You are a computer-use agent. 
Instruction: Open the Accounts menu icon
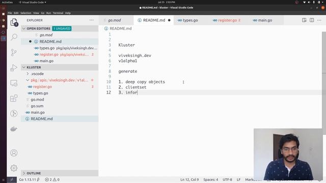pos(14,153)
